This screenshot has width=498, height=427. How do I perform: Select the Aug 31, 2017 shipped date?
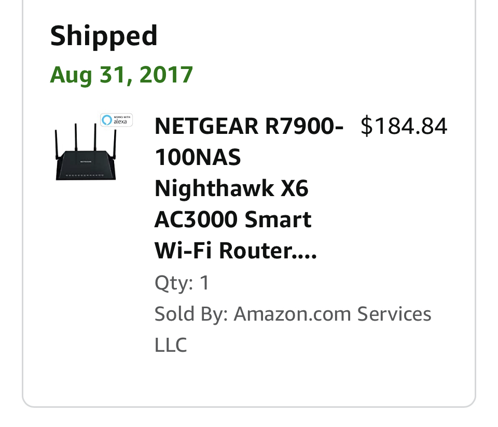121,75
